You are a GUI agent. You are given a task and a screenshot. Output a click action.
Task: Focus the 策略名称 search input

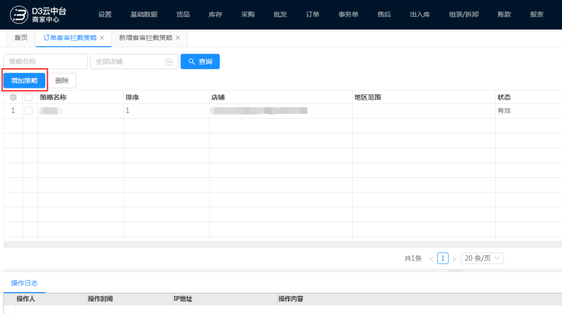[x=45, y=61]
